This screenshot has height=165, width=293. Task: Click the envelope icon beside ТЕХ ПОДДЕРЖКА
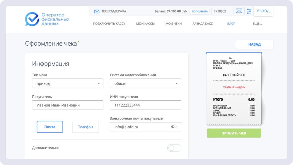click(97, 11)
